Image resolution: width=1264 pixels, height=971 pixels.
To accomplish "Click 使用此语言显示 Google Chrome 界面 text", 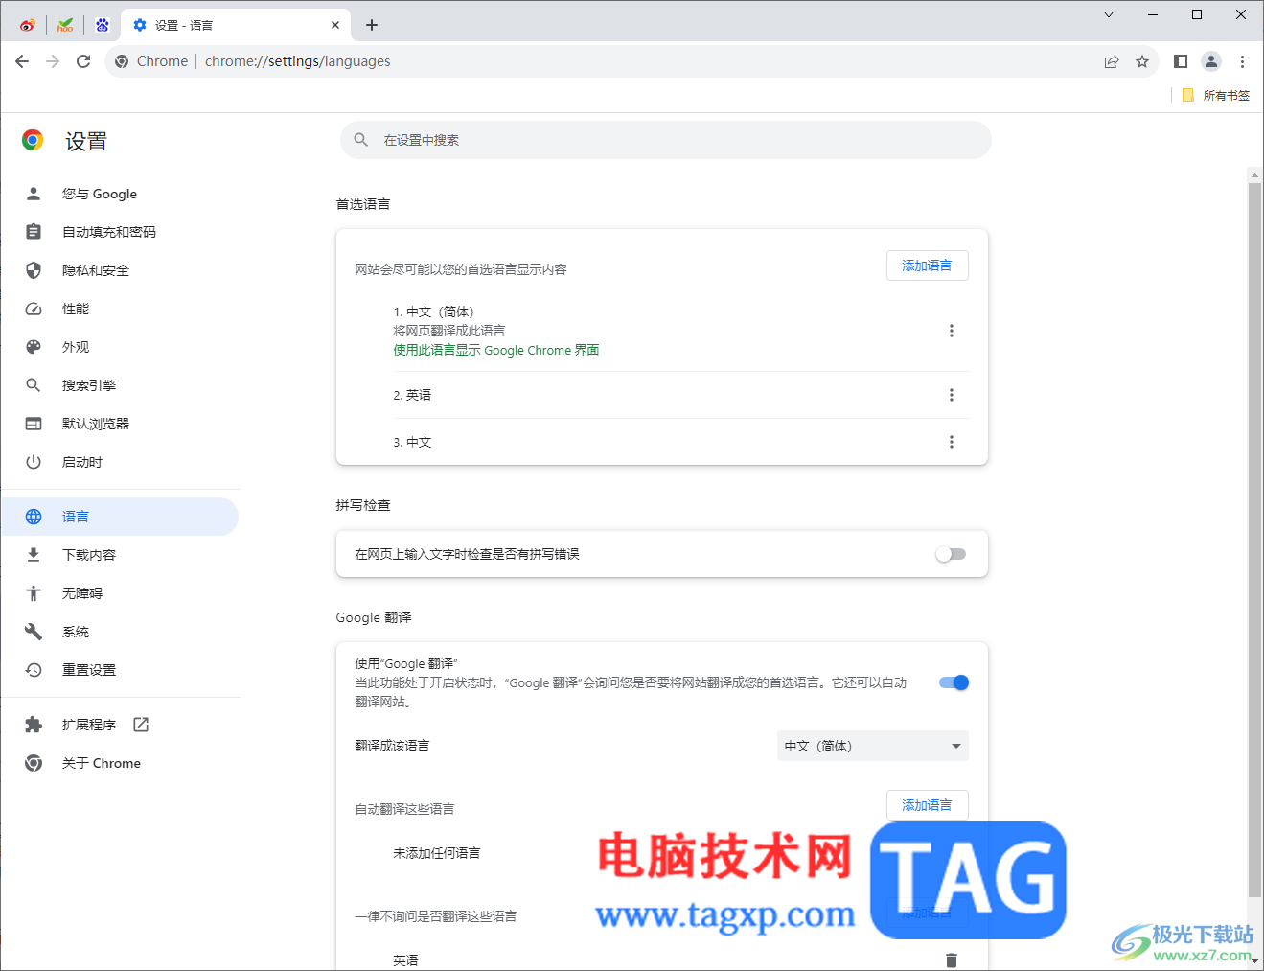I will 496,350.
